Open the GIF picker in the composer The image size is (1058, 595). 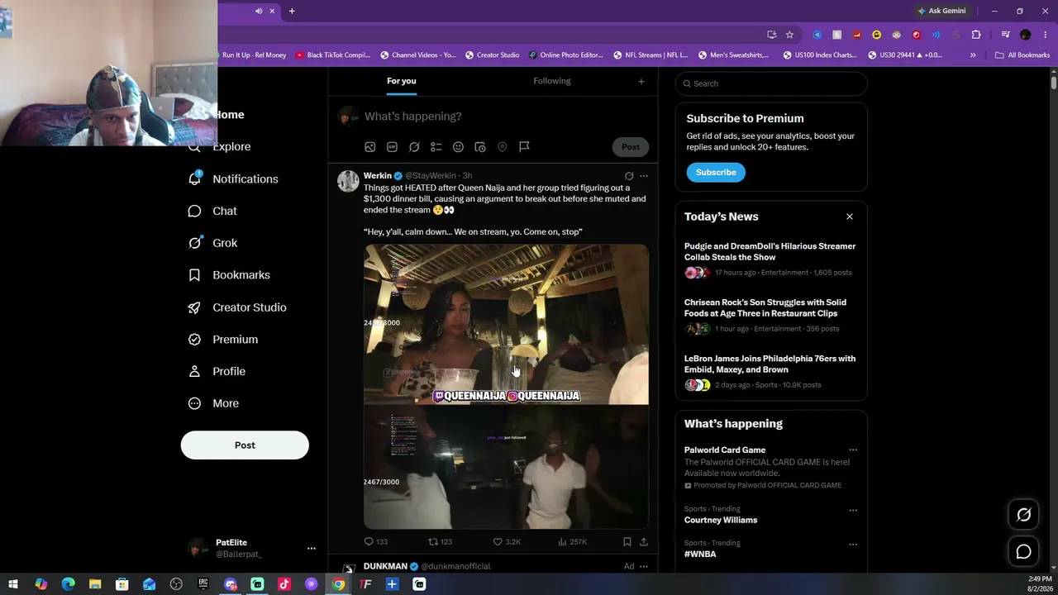click(392, 147)
